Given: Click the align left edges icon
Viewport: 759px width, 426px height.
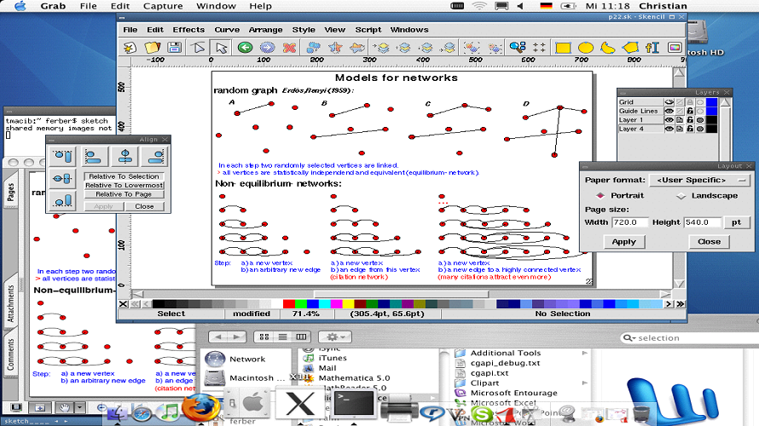Looking at the screenshot, I should 96,156.
